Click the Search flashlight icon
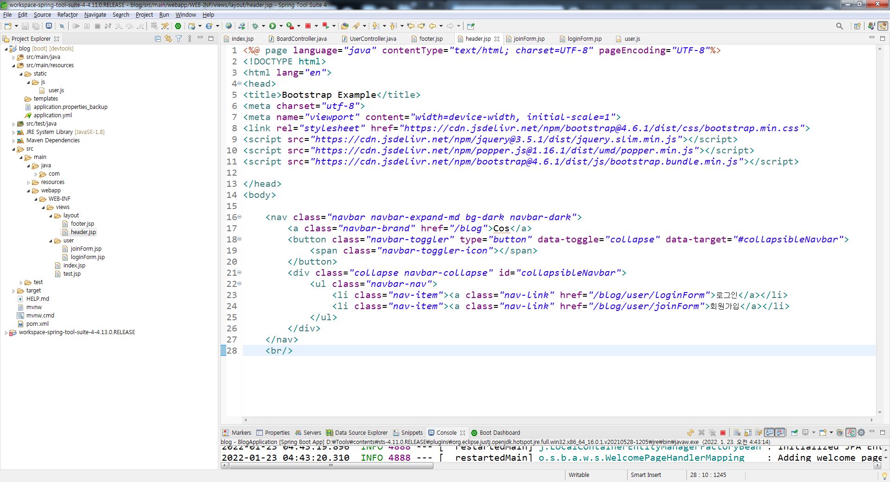The height and width of the screenshot is (482, 890). 356,26
